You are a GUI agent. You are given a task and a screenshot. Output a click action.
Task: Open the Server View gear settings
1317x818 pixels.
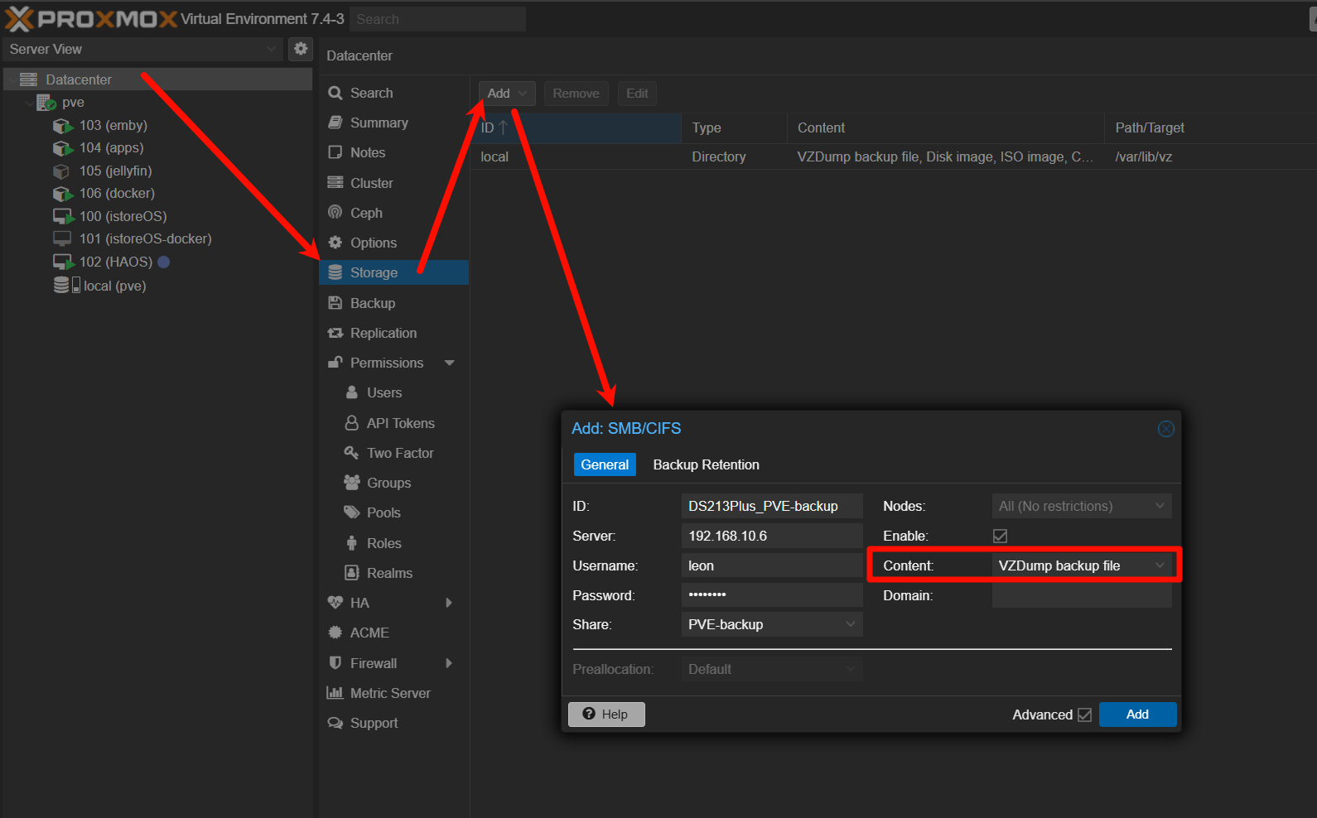pyautogui.click(x=301, y=49)
